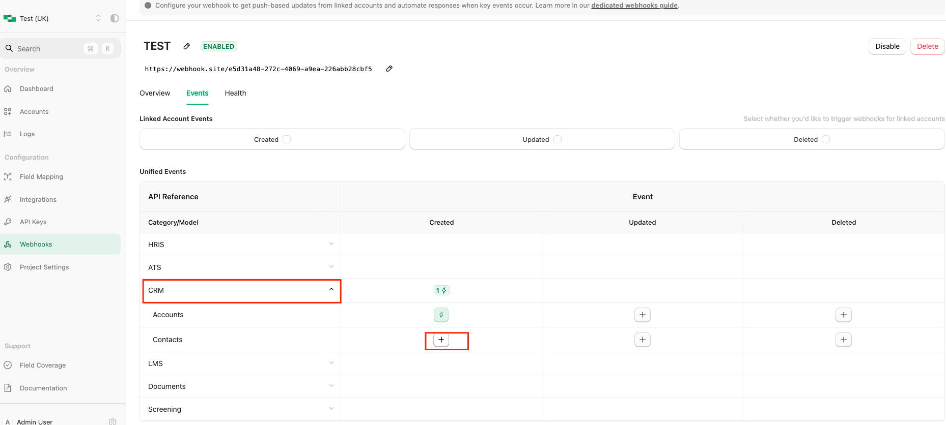Click the webhook.site URL text

[258, 69]
